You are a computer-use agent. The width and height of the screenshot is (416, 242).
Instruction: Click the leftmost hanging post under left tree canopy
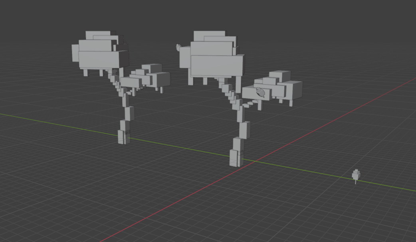click(x=85, y=72)
